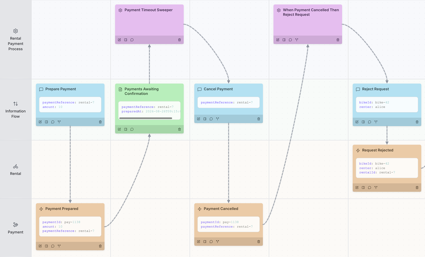Image resolution: width=425 pixels, height=257 pixels.
Task: Click the branch icon on Cancel Payment
Action: click(x=218, y=119)
